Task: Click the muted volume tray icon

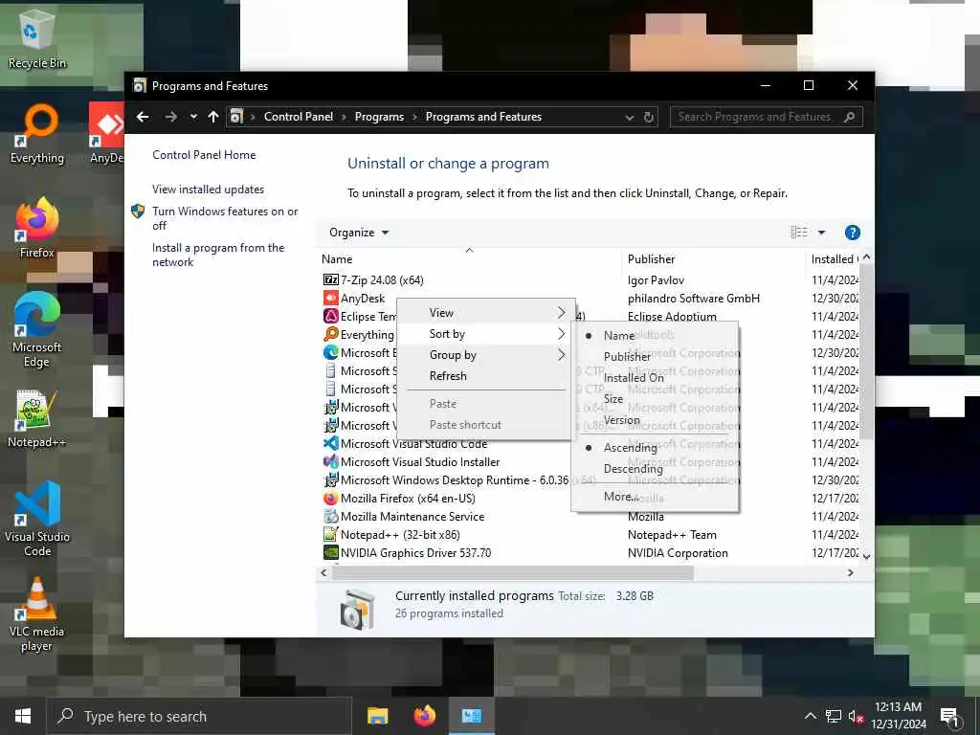Action: [856, 716]
